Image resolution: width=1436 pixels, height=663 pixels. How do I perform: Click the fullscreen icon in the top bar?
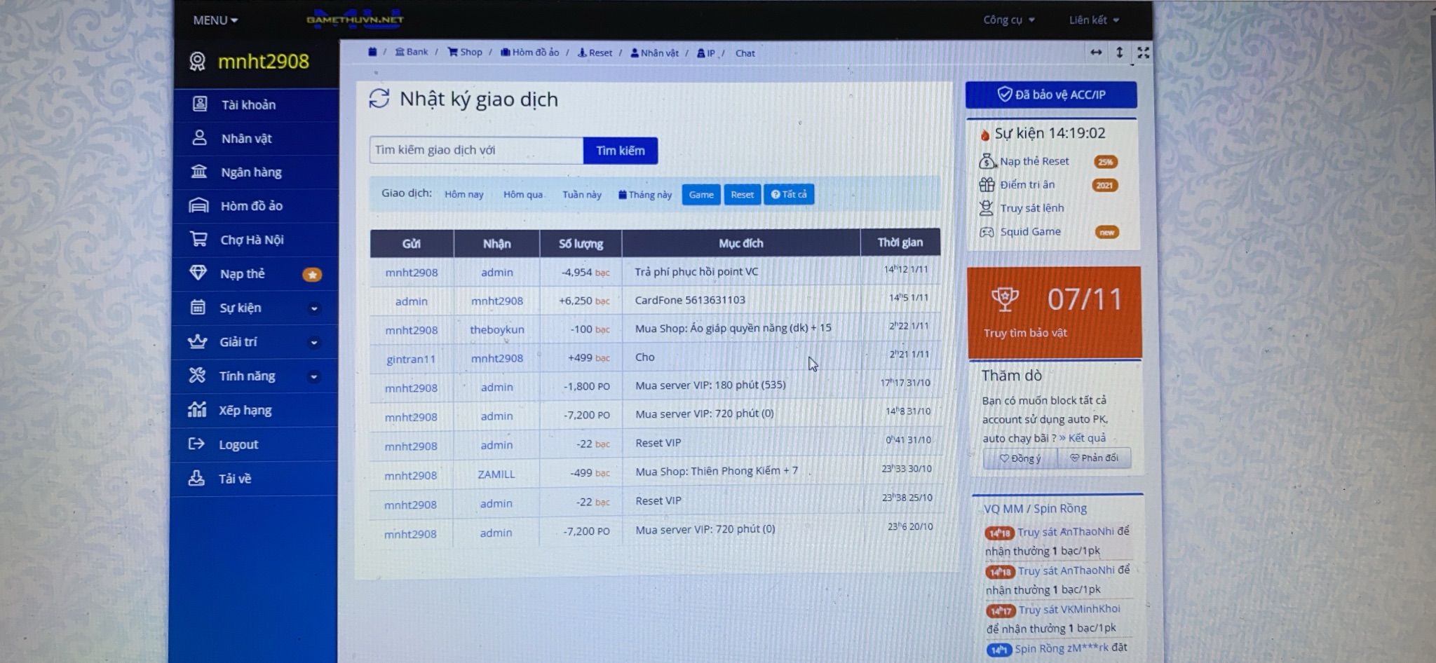[x=1143, y=53]
